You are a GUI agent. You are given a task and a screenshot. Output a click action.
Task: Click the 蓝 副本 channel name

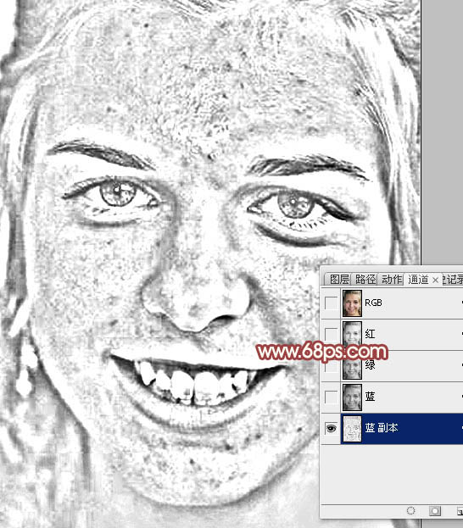point(382,428)
